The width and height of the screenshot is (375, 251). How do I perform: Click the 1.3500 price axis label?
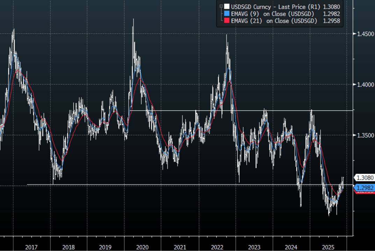[365, 135]
